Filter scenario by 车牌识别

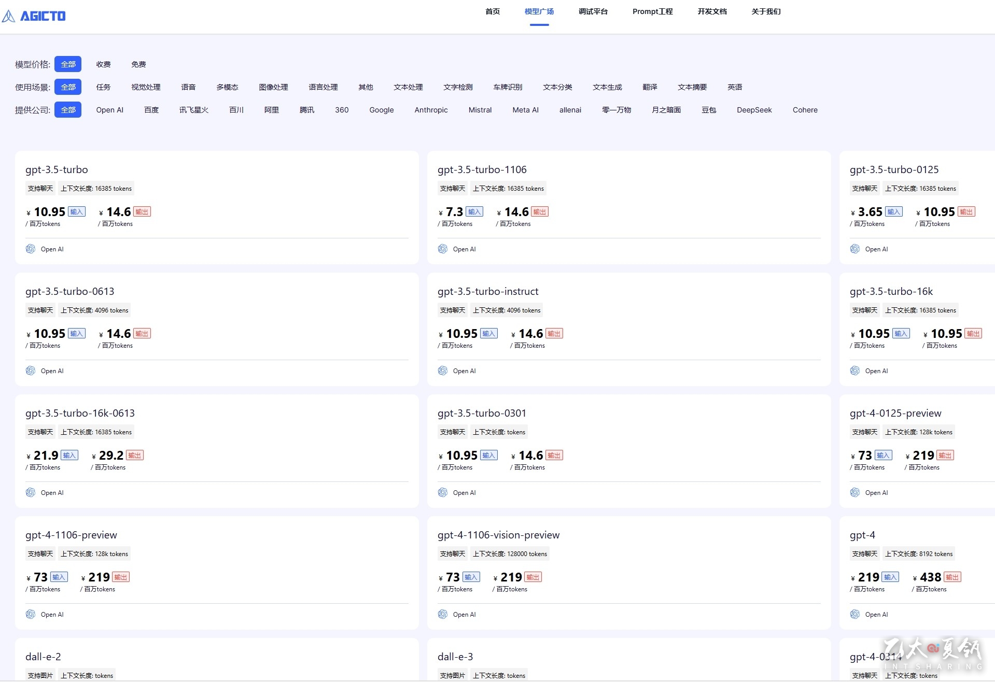pos(508,87)
